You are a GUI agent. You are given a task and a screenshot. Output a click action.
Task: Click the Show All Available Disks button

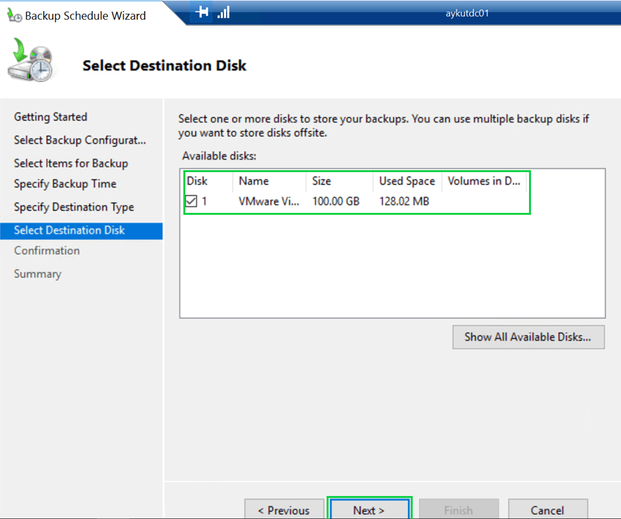point(528,337)
